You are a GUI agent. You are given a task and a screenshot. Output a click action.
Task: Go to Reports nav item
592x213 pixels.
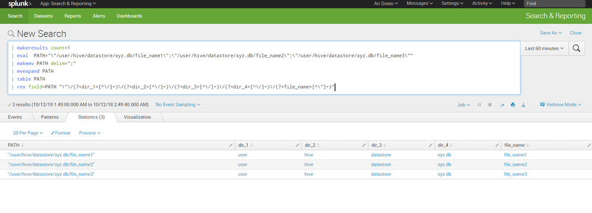pyautogui.click(x=72, y=16)
